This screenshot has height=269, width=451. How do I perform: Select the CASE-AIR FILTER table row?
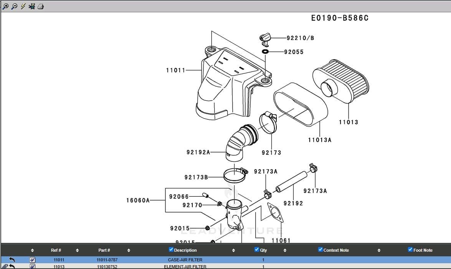pos(185,260)
